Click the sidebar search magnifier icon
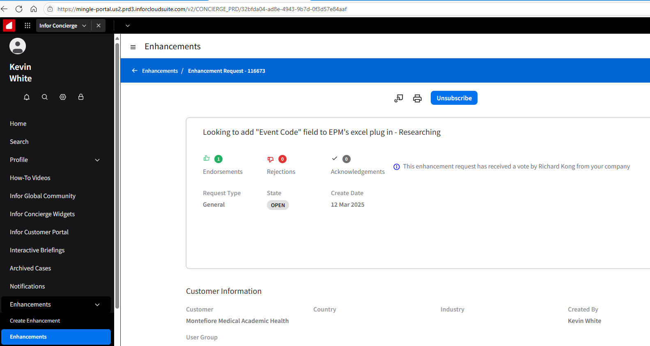 [45, 97]
